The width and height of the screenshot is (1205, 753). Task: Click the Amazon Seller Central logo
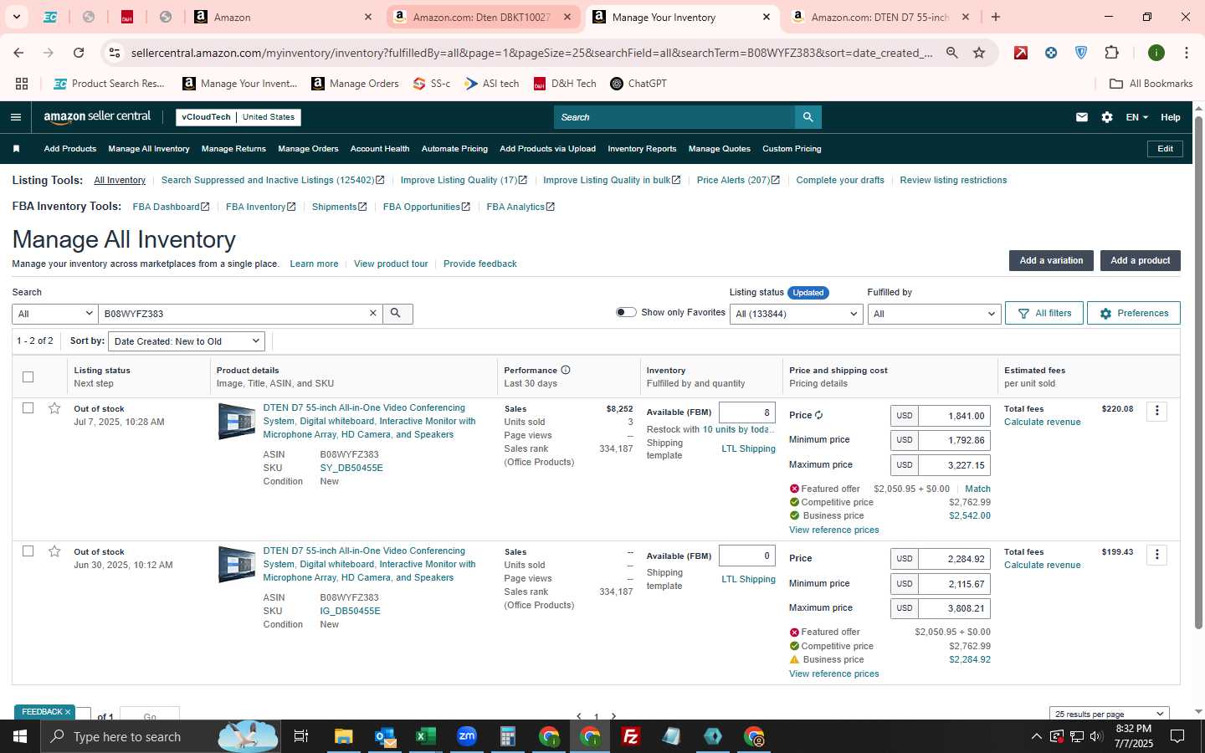pyautogui.click(x=97, y=117)
